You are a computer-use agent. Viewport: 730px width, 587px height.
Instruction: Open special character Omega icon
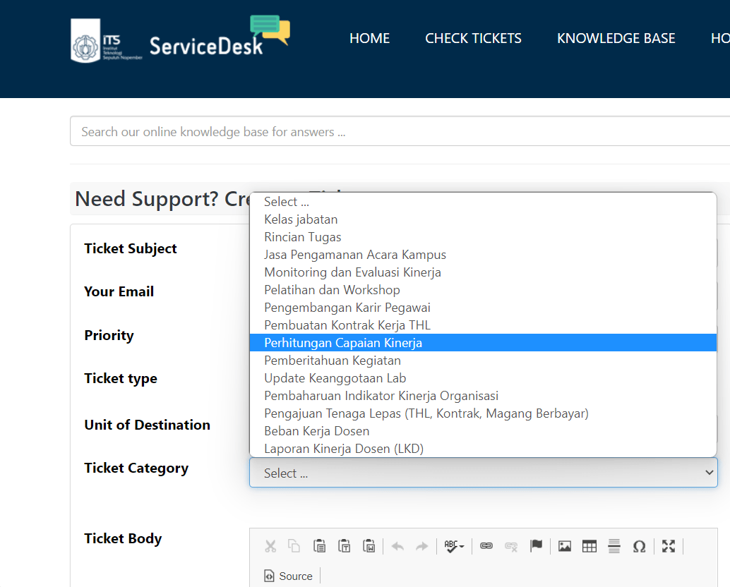coord(639,546)
